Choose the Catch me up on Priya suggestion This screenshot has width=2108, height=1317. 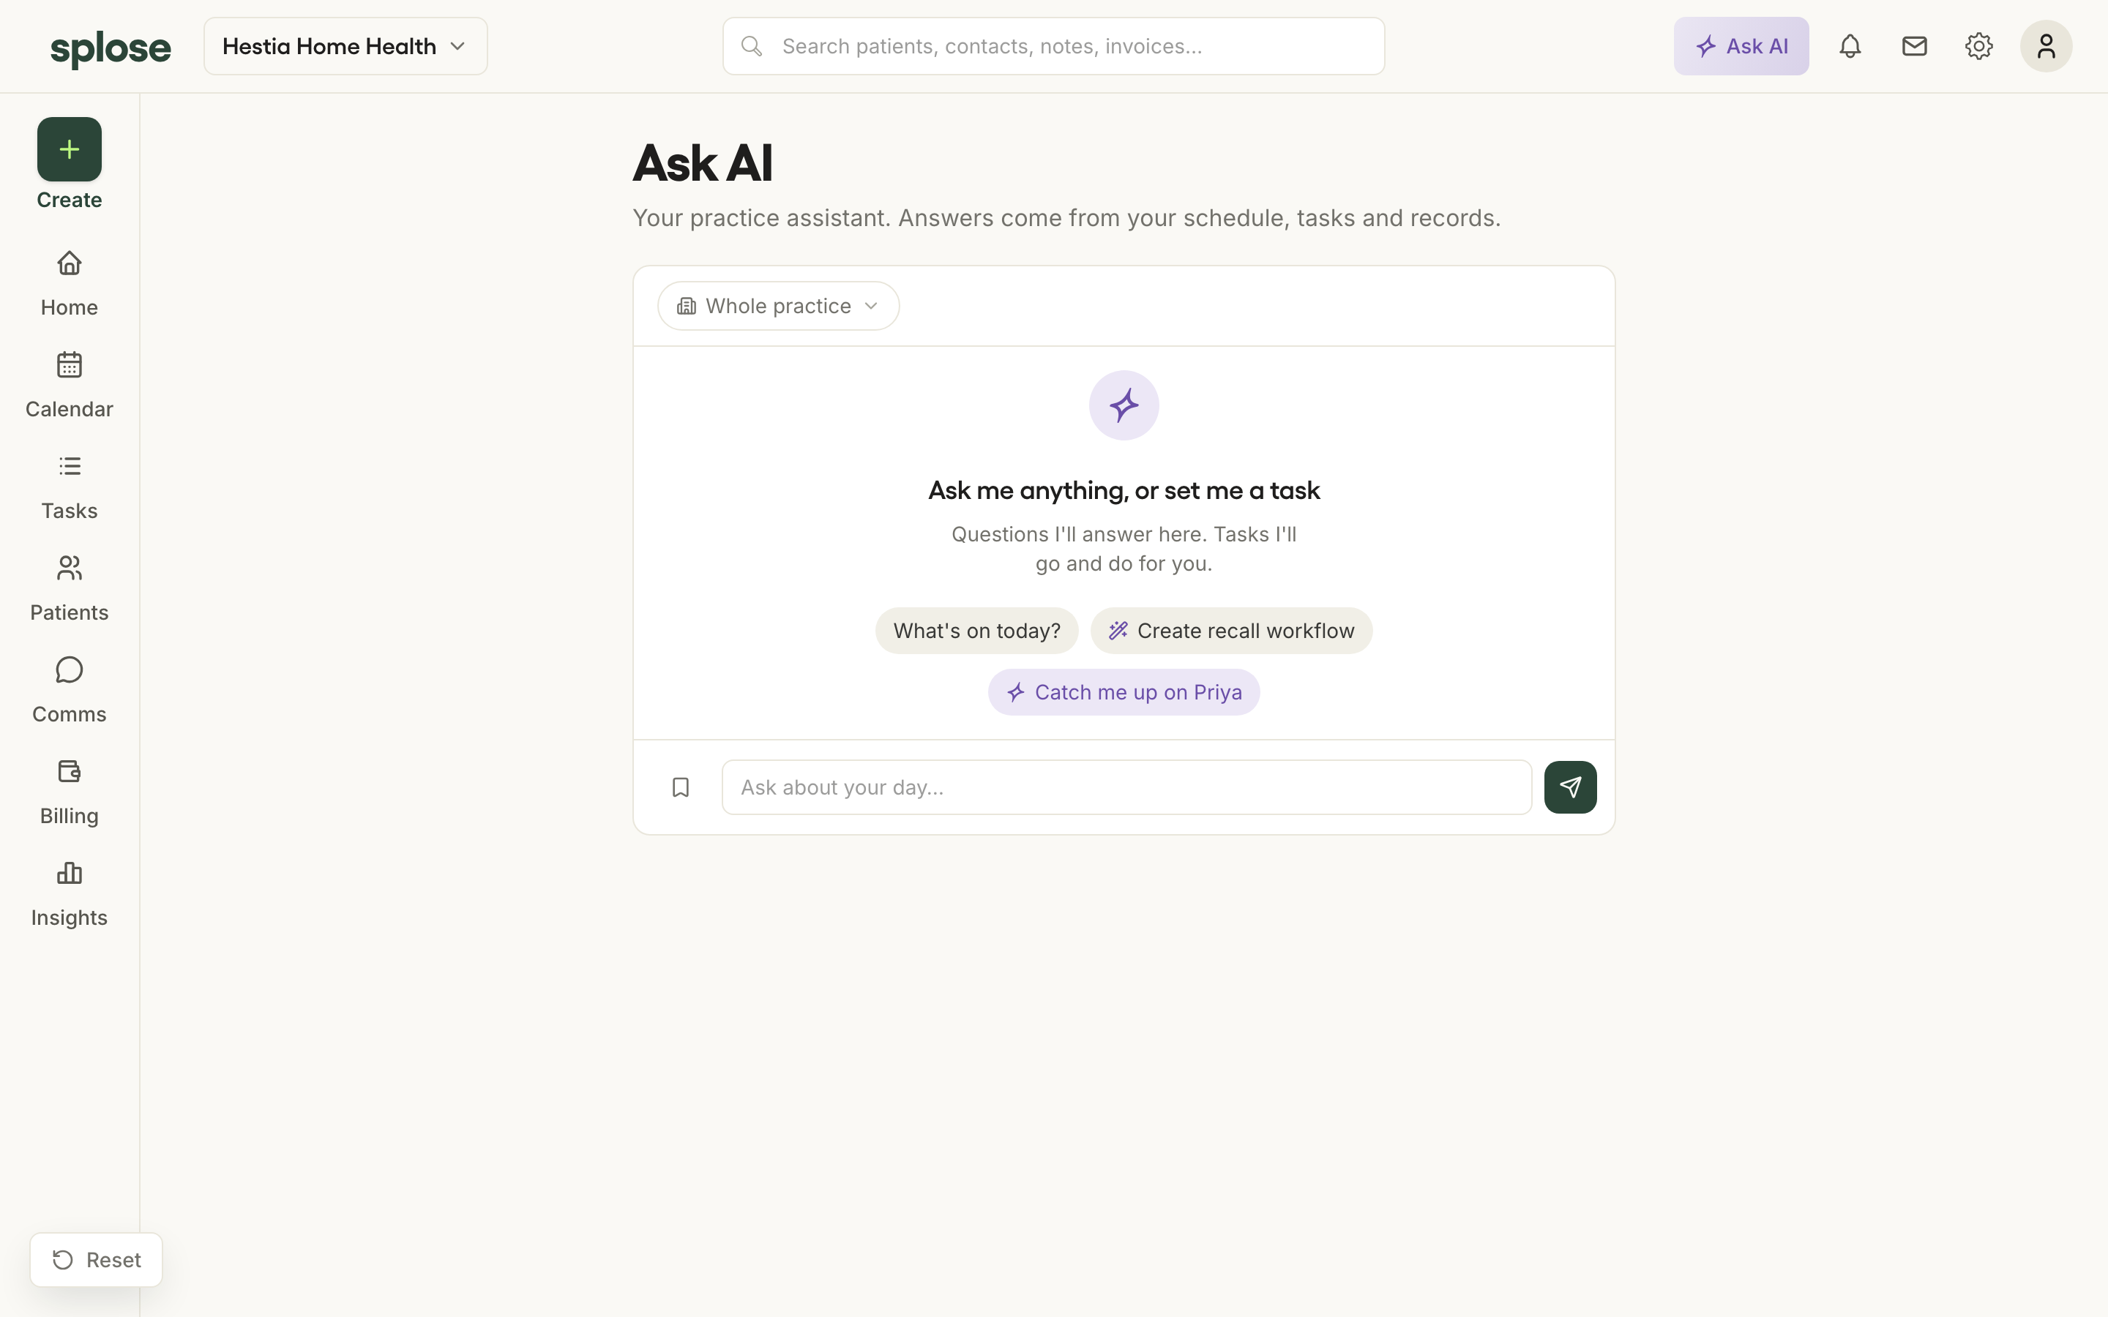click(1124, 692)
